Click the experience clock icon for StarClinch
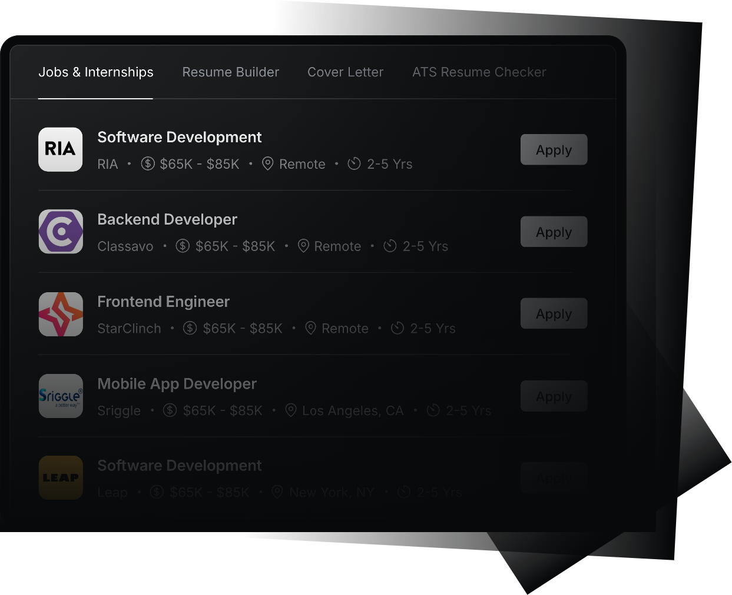The height and width of the screenshot is (595, 732). pos(398,328)
